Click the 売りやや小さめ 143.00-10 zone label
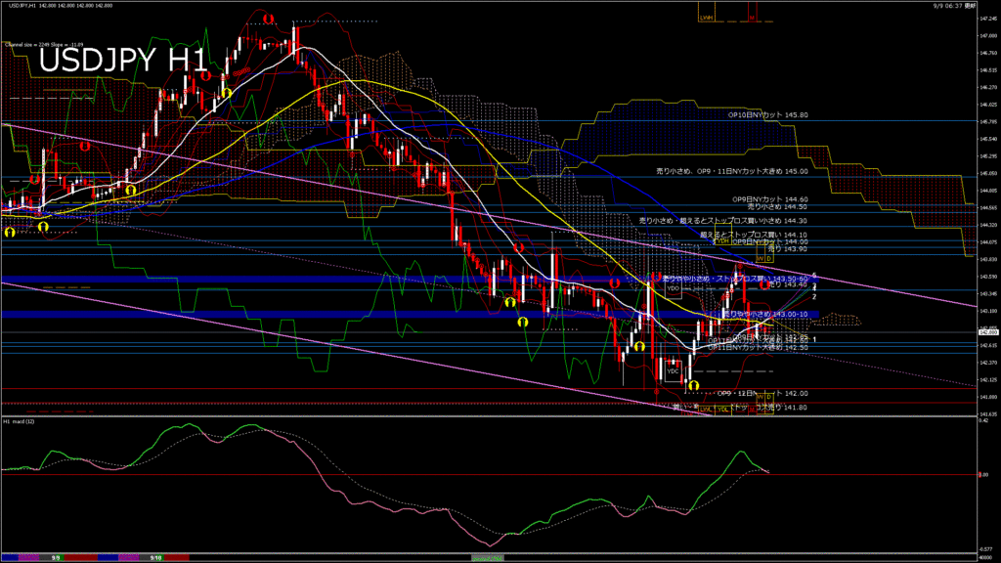 (763, 314)
